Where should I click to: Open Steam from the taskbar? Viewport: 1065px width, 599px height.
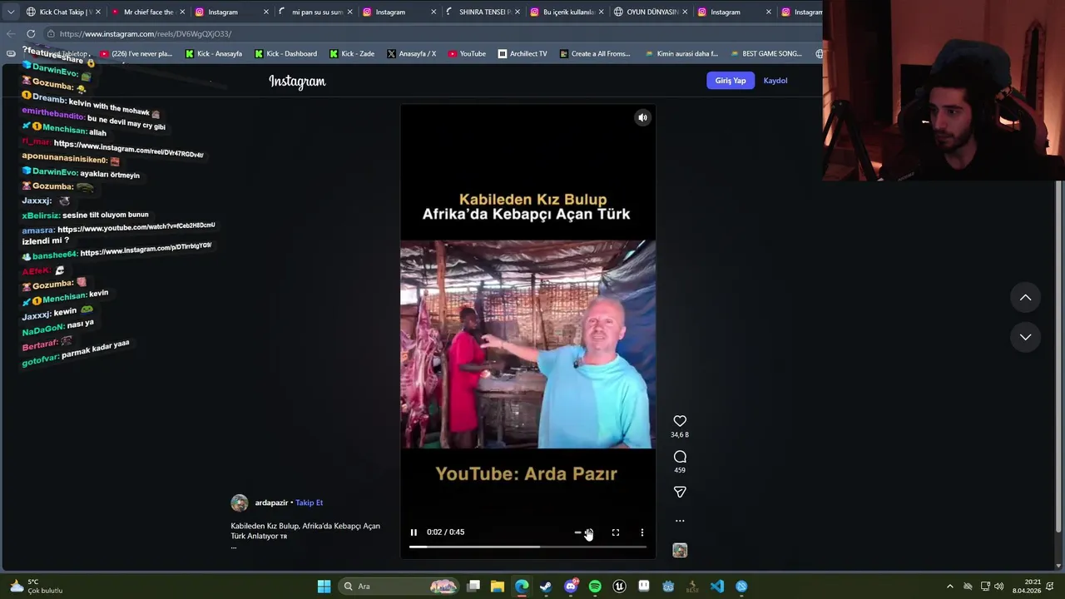point(546,587)
